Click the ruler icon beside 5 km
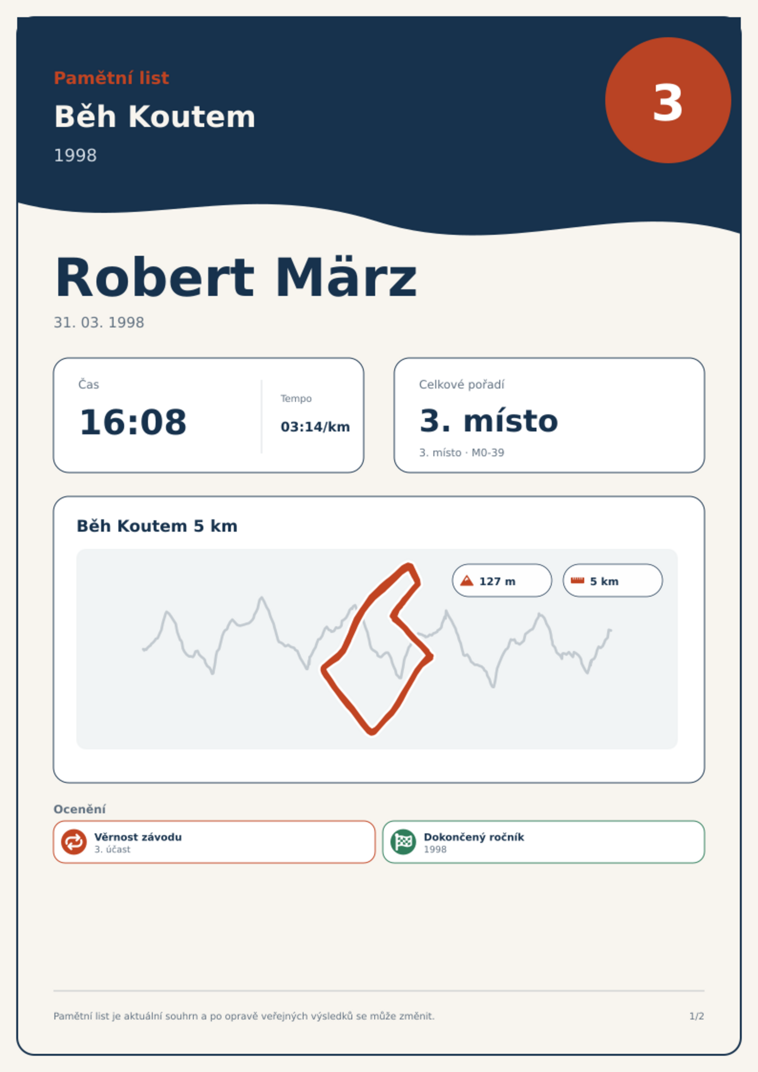 pos(578,580)
